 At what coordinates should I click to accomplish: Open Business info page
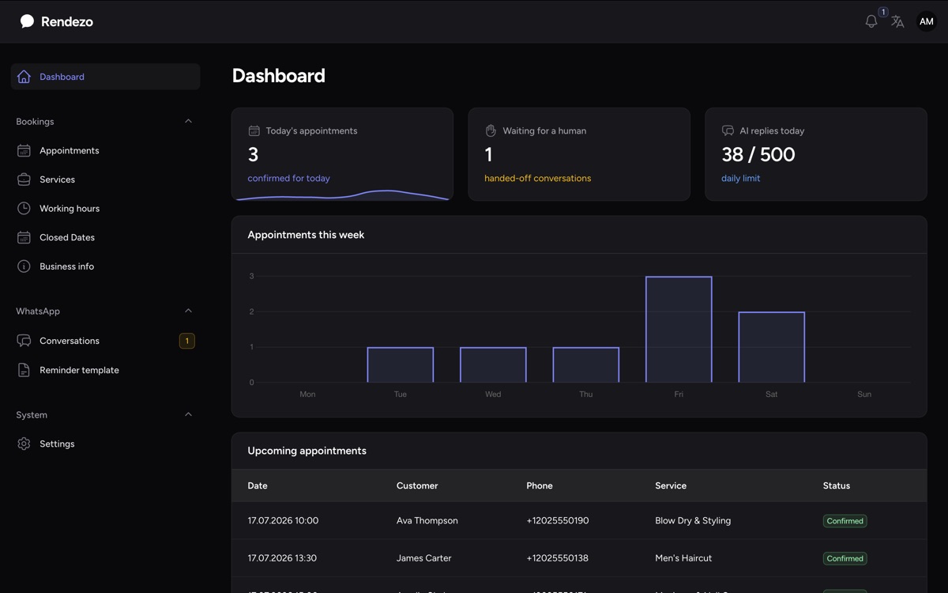[x=105, y=266]
